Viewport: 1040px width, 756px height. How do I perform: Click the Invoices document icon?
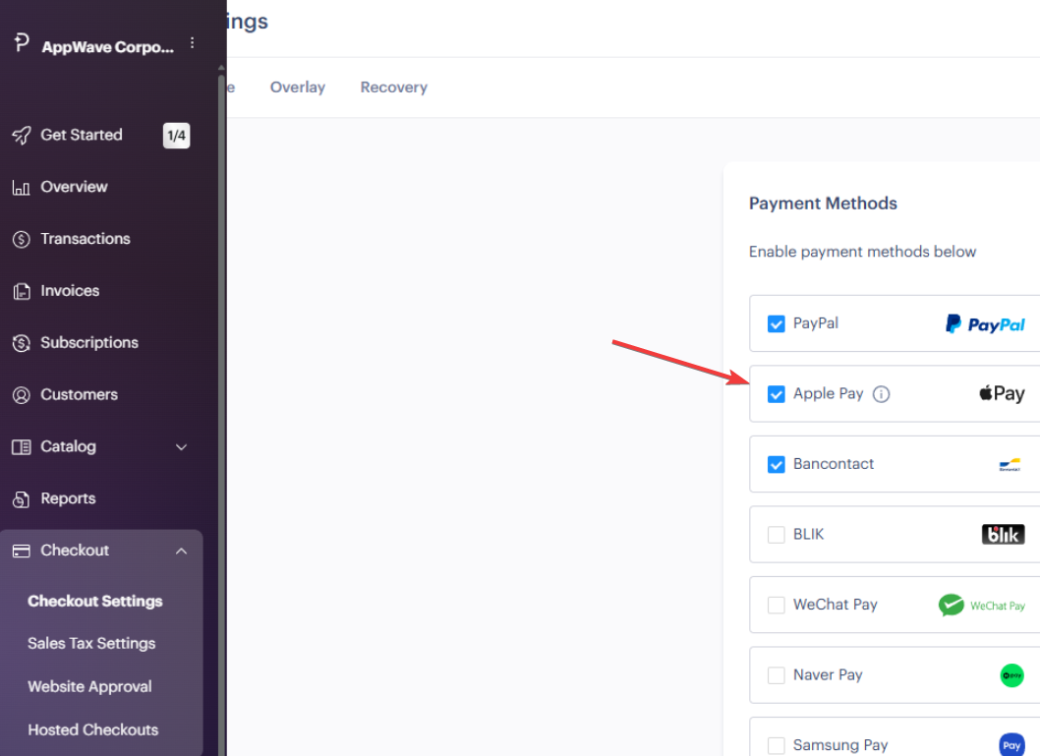tap(22, 291)
